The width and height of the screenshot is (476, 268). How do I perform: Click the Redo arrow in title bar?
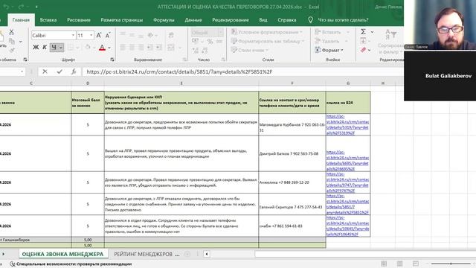point(21,7)
